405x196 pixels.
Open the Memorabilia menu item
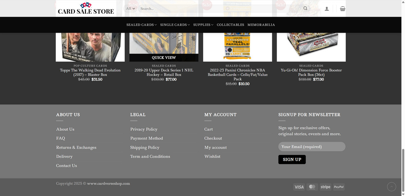261,25
